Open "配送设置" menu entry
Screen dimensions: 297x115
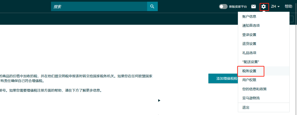pyautogui.click(x=251, y=62)
